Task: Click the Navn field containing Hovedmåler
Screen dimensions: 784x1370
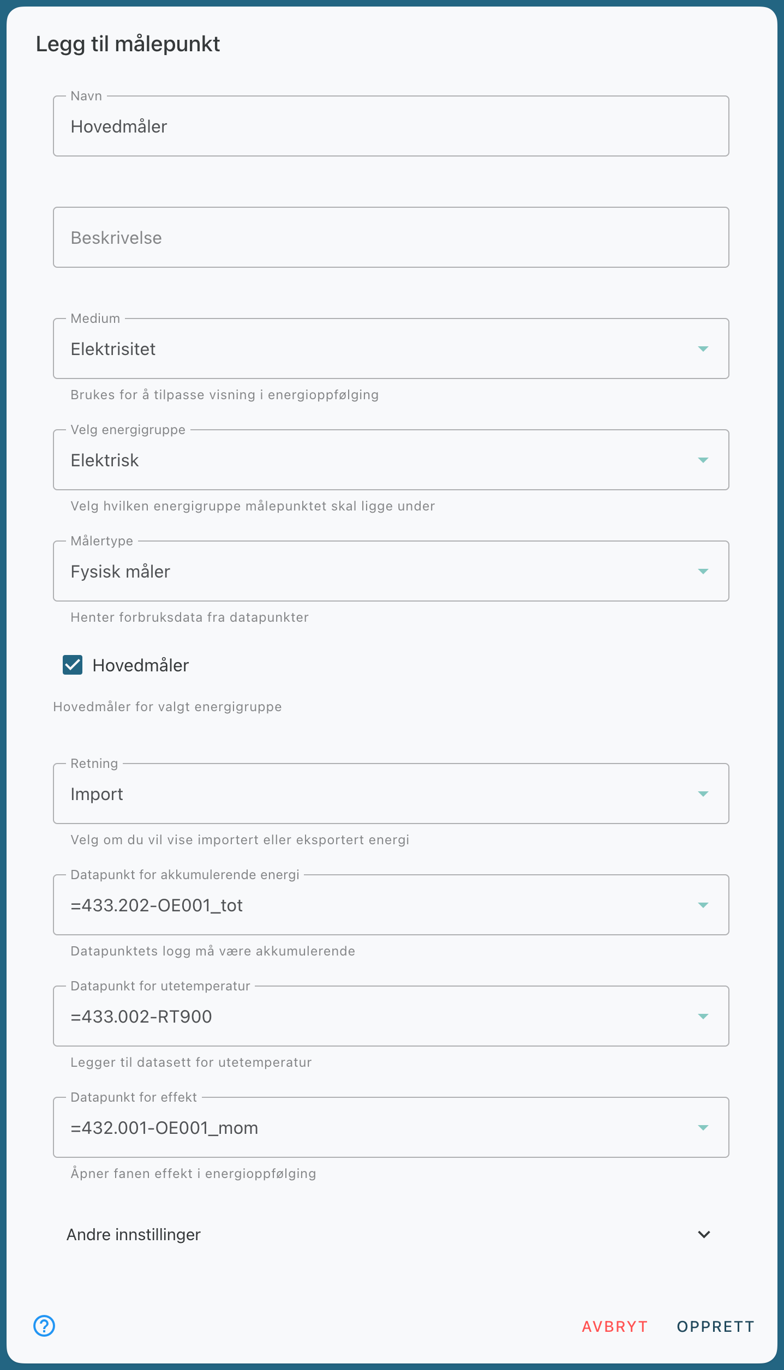Action: [x=391, y=126]
